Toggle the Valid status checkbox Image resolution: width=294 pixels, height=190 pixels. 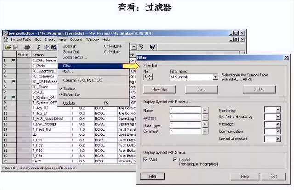tap(145, 159)
